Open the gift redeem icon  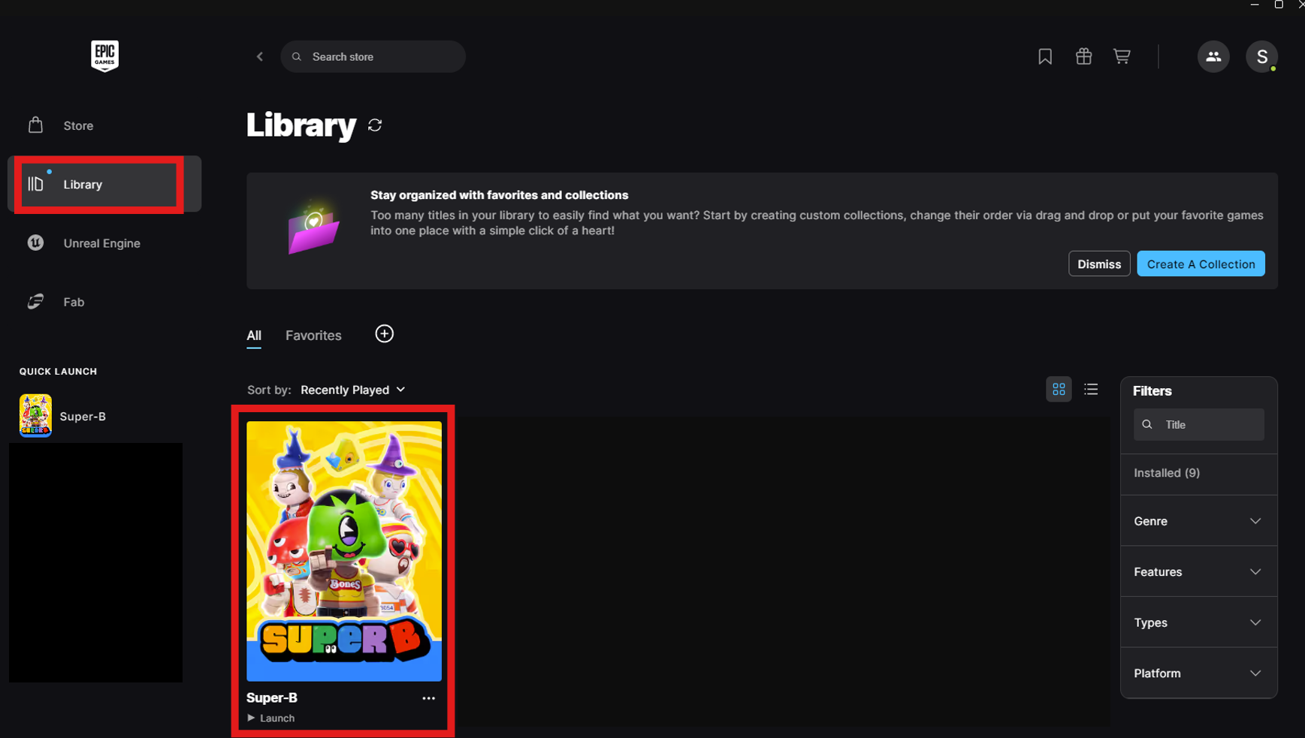coord(1083,56)
